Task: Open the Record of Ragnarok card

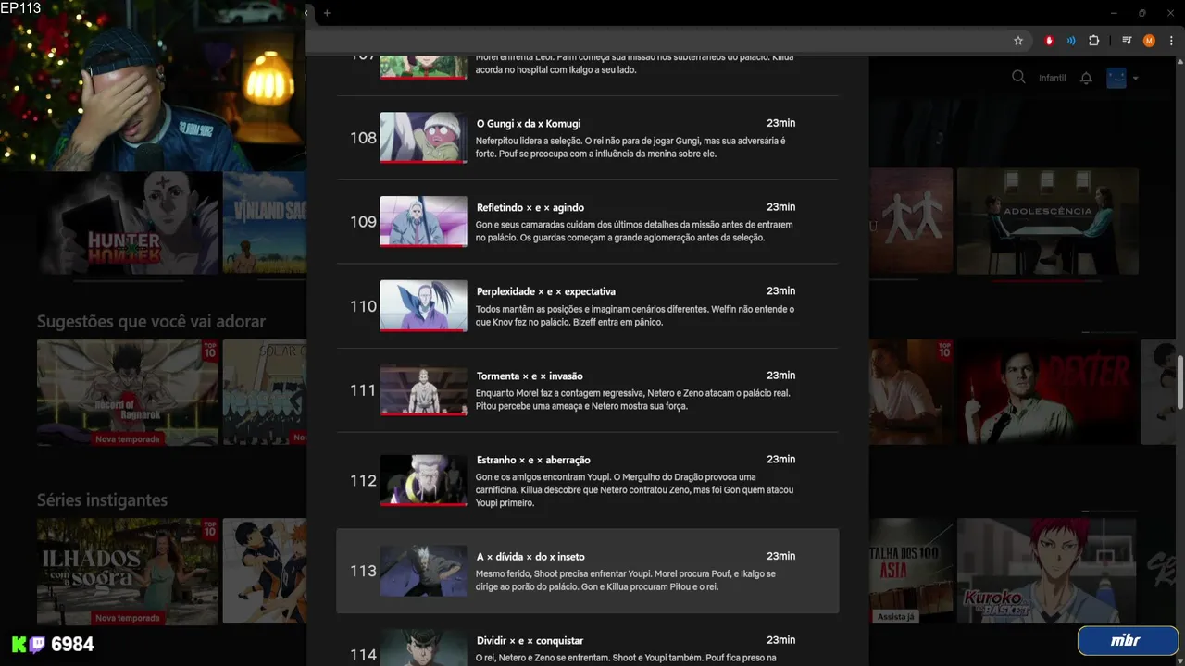Action: [128, 392]
